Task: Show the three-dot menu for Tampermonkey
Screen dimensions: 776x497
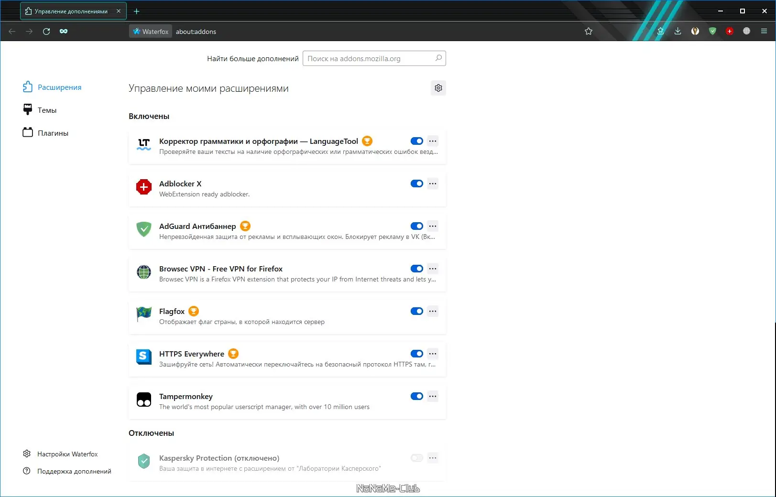Action: tap(433, 396)
